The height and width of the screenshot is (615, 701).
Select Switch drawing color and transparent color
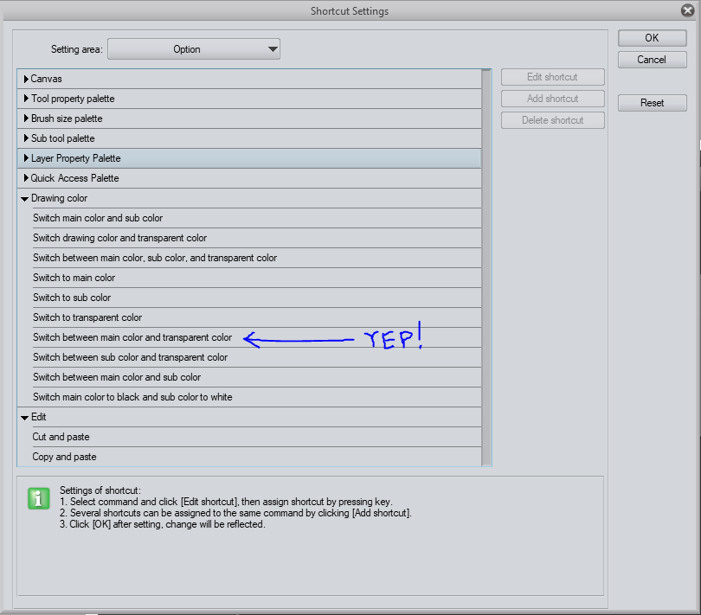[119, 238]
